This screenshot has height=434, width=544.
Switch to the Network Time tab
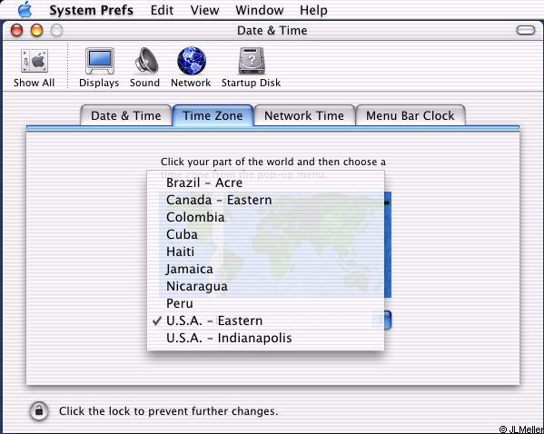304,115
